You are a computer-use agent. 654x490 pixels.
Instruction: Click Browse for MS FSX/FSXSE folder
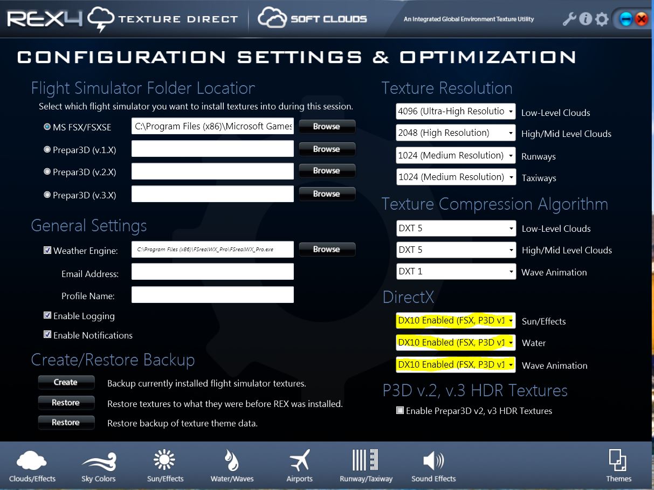(327, 127)
